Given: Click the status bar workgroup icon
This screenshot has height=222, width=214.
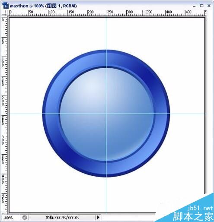Looking at the screenshot, I should pyautogui.click(x=25, y=217).
